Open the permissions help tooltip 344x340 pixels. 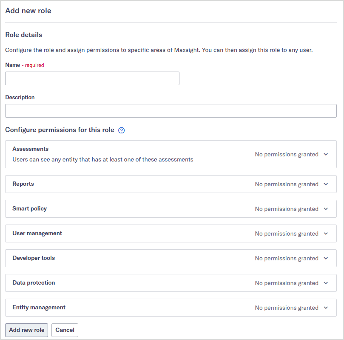(121, 130)
